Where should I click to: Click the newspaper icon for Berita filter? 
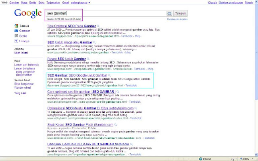coord(16,36)
